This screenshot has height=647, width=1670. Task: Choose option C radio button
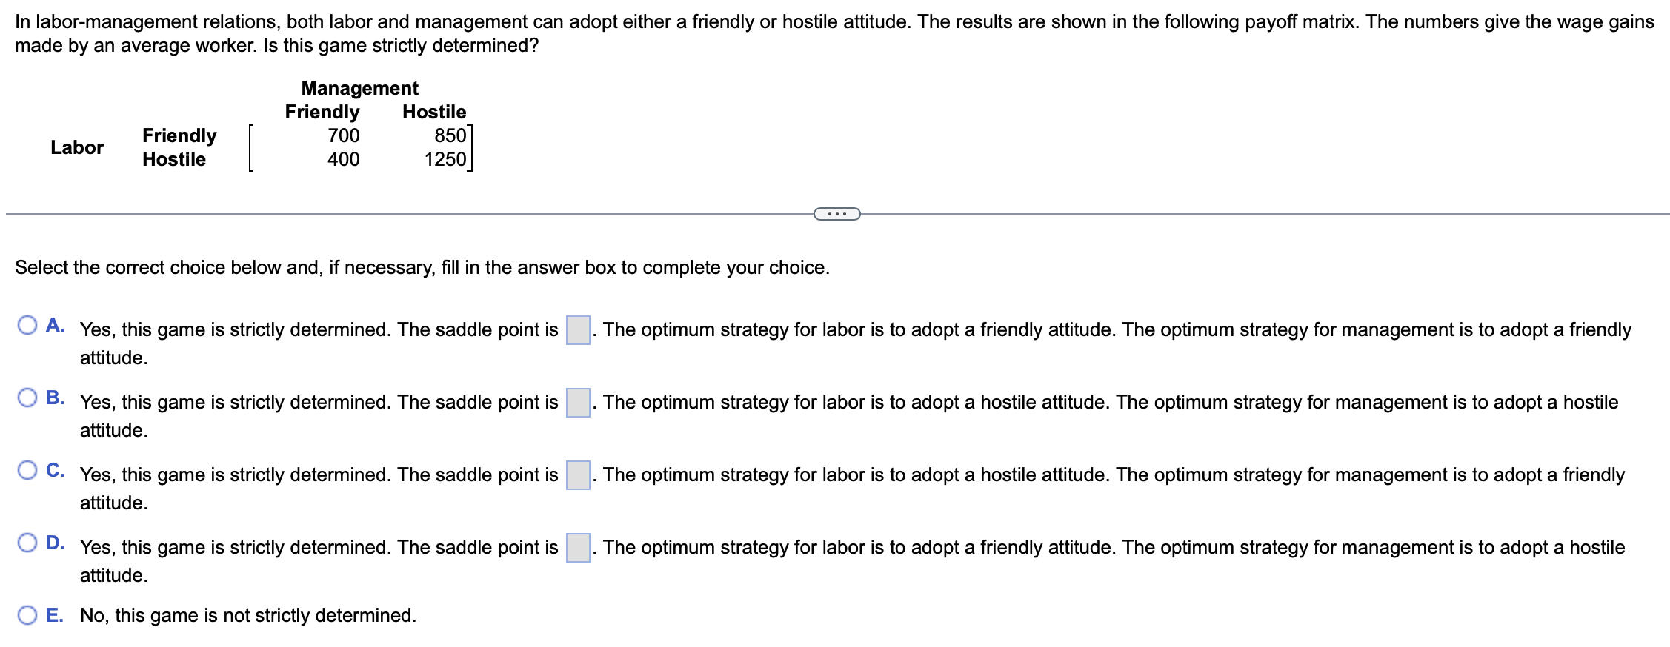(x=27, y=470)
